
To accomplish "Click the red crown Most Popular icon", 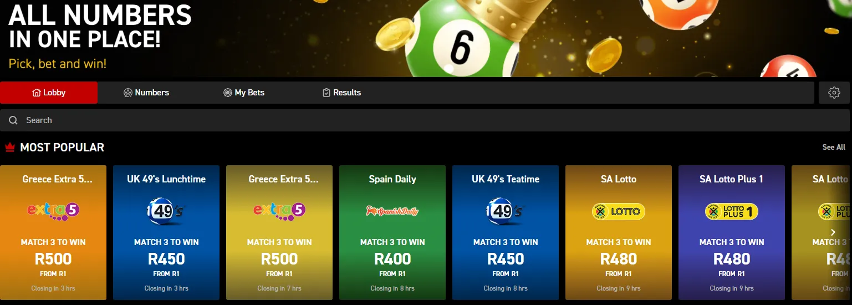I will [9, 148].
